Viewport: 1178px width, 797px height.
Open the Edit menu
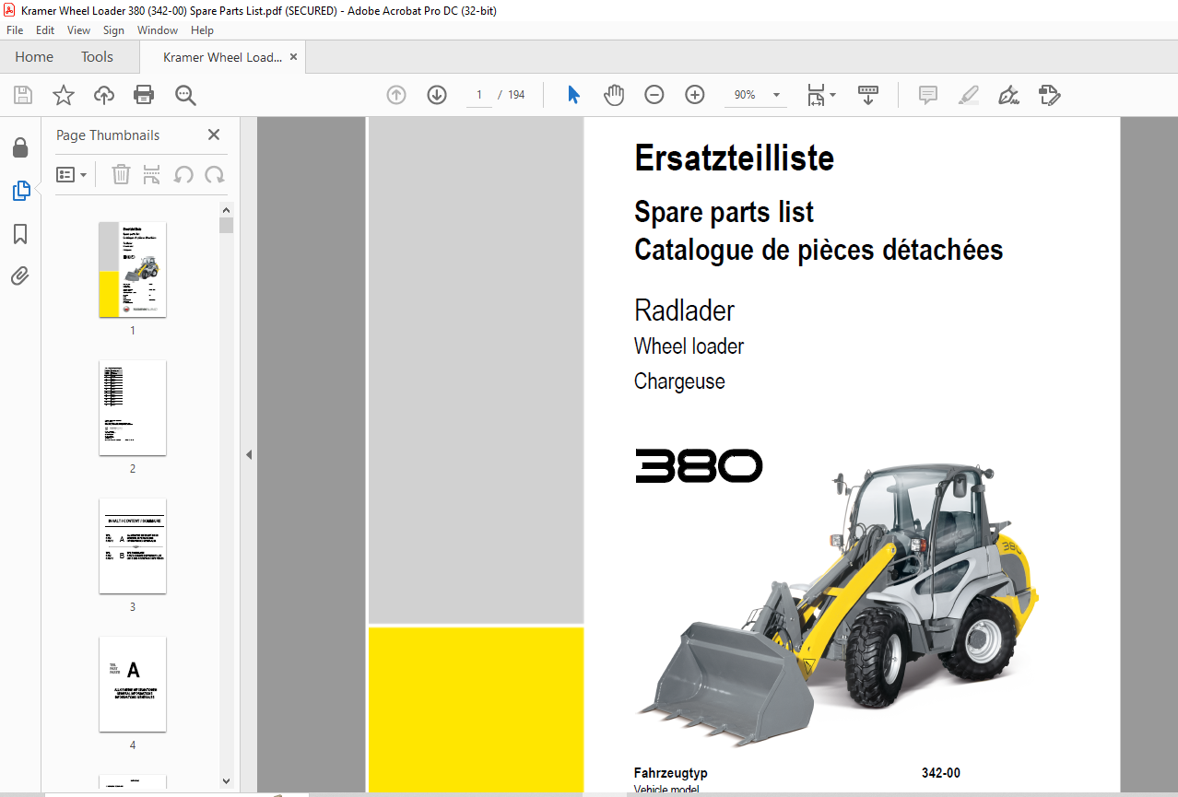[x=45, y=30]
